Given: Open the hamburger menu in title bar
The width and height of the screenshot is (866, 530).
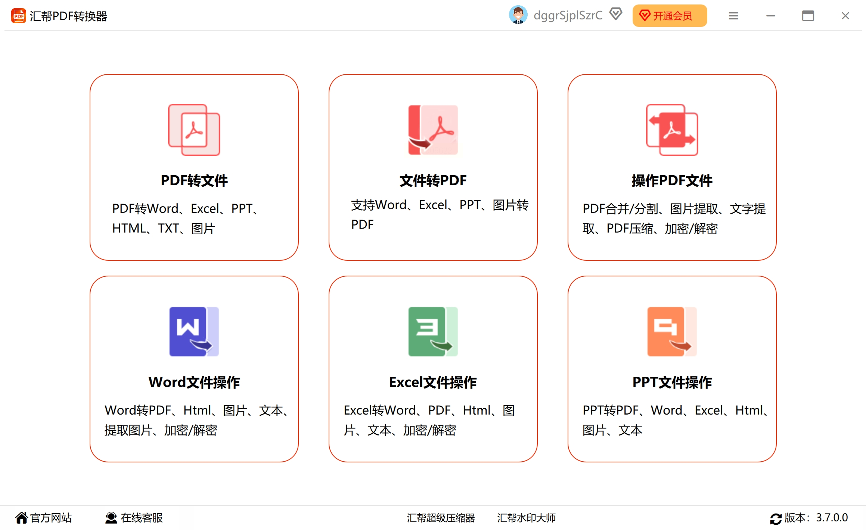Looking at the screenshot, I should pyautogui.click(x=733, y=15).
